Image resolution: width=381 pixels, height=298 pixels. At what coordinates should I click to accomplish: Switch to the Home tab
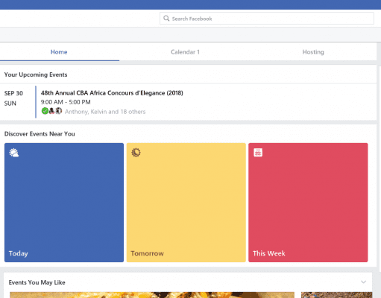pos(59,52)
